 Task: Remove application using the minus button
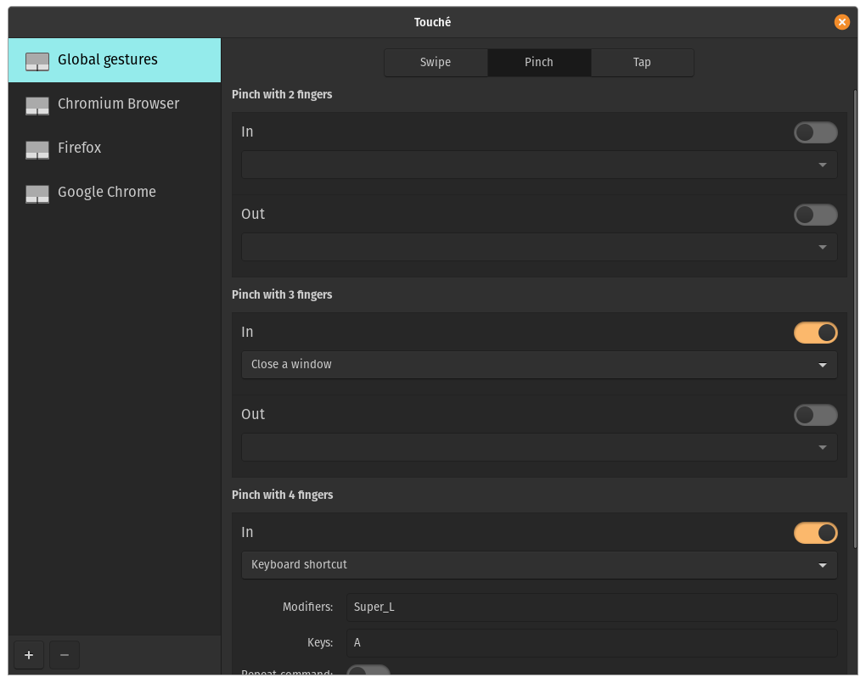click(x=65, y=655)
